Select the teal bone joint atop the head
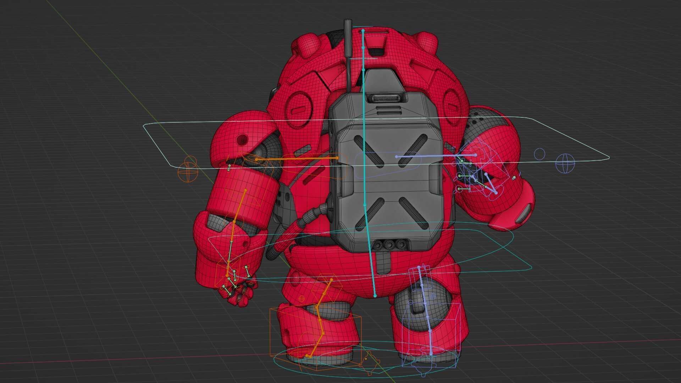Viewport: 681px width, 383px height. 363,31
